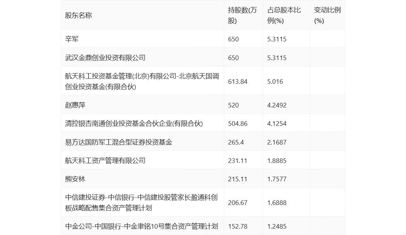406x235 pixels.
Task: Click the 4.2492 percentage value
Action: [x=277, y=105]
